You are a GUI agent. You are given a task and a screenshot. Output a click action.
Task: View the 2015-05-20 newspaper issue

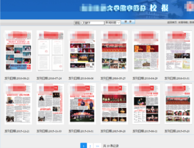pos(178,104)
